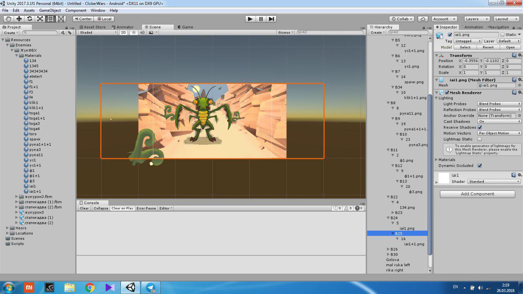Open Transform component help book icon
This screenshot has width=523, height=294.
(514, 55)
